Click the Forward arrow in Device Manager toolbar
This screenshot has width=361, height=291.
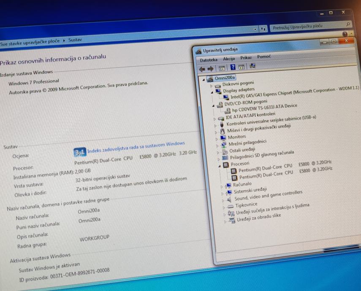[210, 69]
